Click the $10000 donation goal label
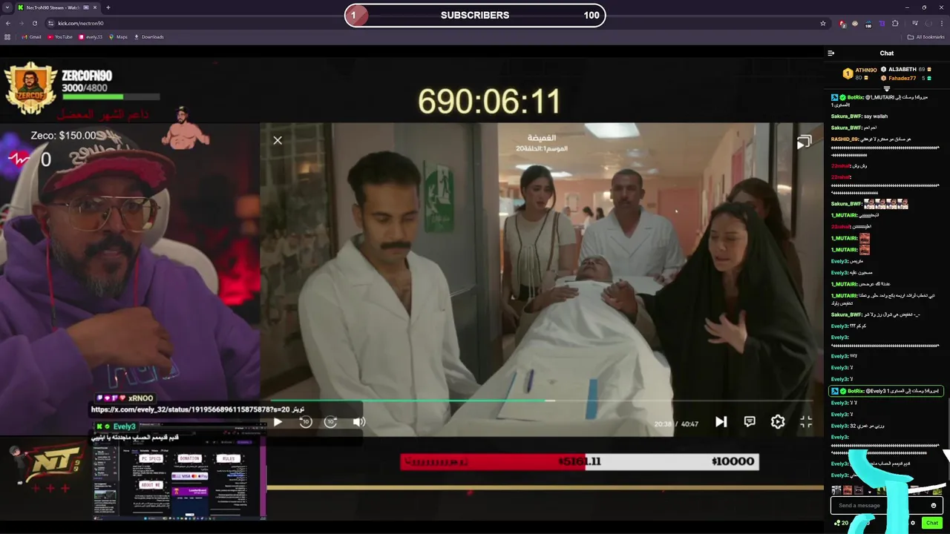 point(733,461)
